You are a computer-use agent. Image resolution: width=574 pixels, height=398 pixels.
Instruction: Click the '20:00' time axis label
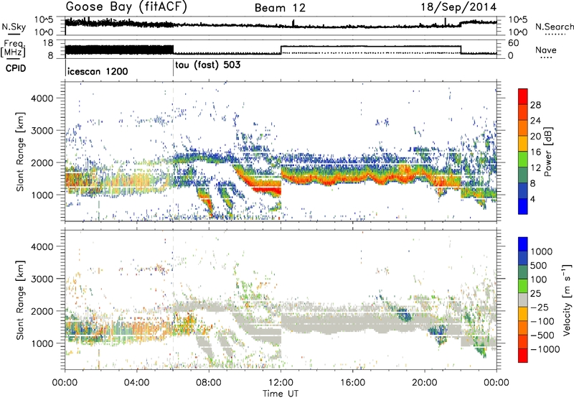click(425, 383)
